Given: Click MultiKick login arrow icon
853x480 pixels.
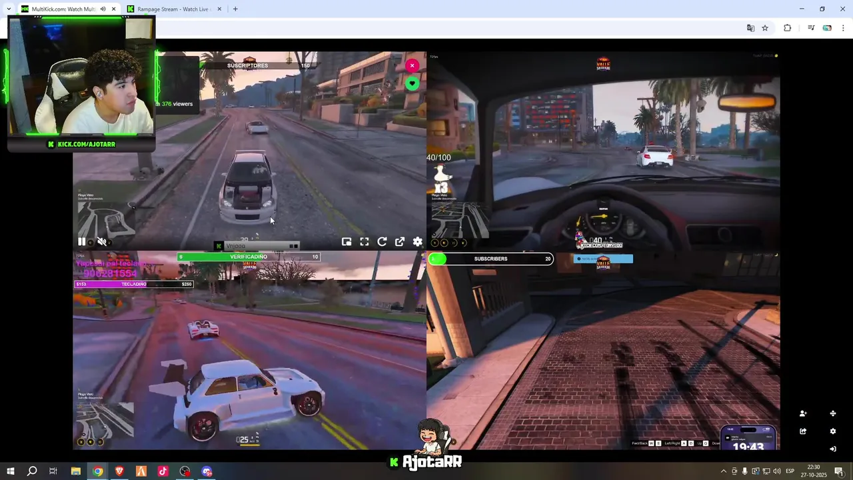Looking at the screenshot, I should (833, 449).
